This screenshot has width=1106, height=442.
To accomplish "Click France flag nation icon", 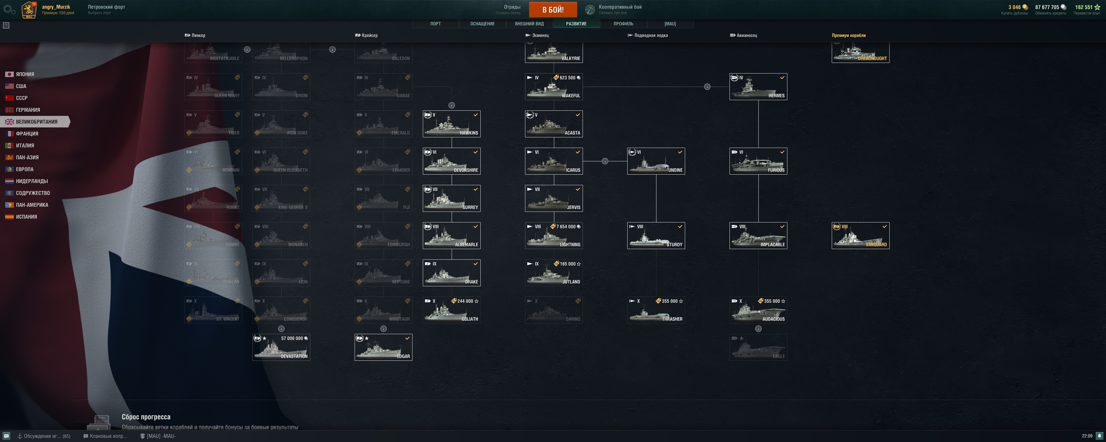I will coord(9,134).
